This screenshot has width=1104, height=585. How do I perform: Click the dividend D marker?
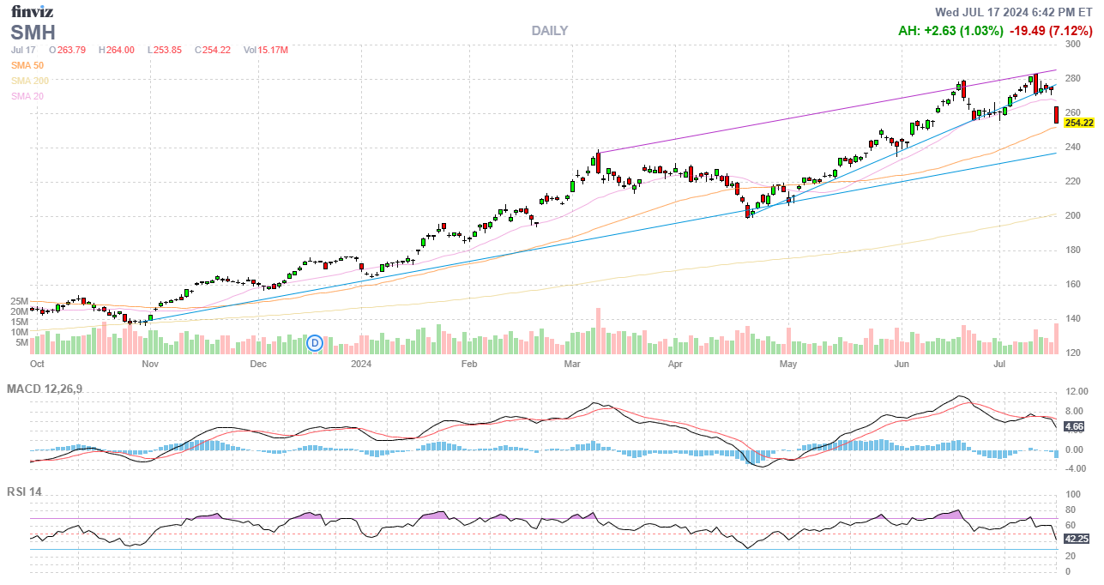point(315,343)
